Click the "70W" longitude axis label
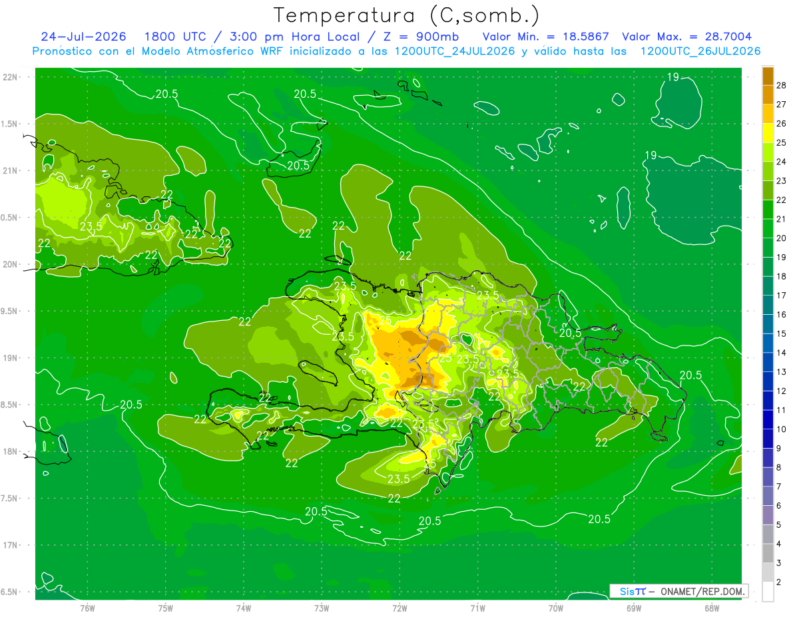This screenshot has height=617, width=799. [x=556, y=608]
